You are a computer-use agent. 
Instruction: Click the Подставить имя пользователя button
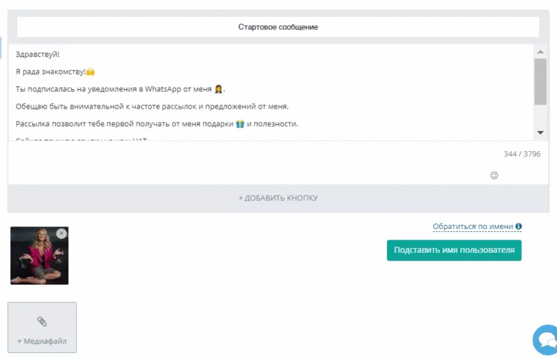coord(454,250)
